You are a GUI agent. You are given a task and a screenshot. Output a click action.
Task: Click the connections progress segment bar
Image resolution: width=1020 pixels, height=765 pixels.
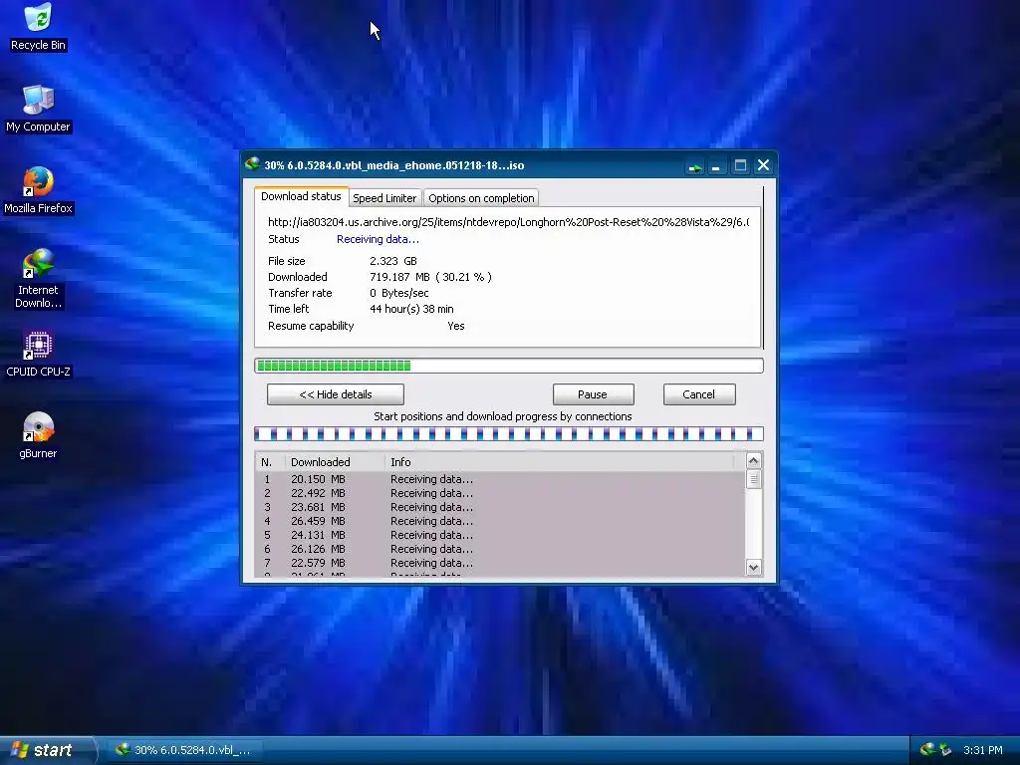(x=509, y=434)
